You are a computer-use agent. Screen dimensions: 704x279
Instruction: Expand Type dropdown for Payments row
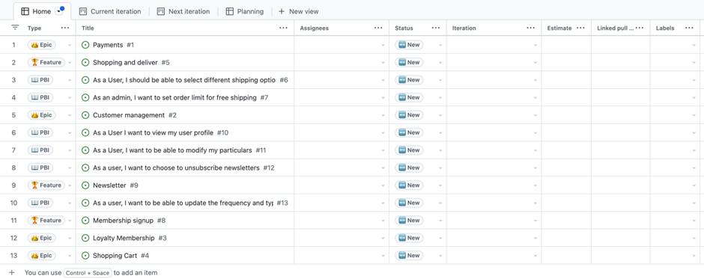pos(70,46)
